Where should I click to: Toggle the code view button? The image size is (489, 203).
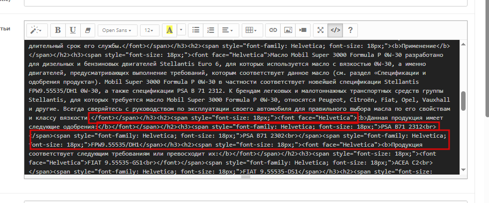click(x=335, y=30)
